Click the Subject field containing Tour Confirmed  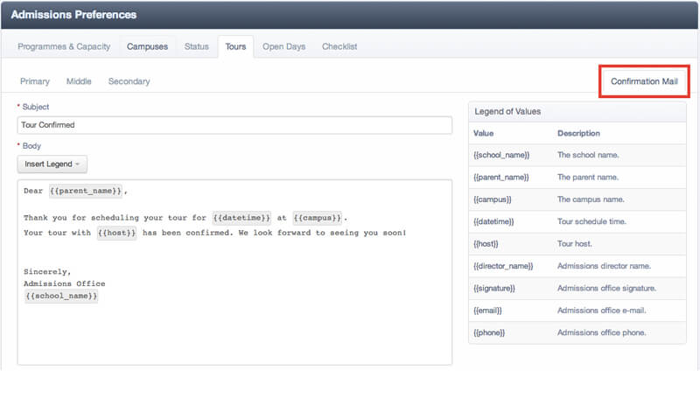click(x=234, y=125)
